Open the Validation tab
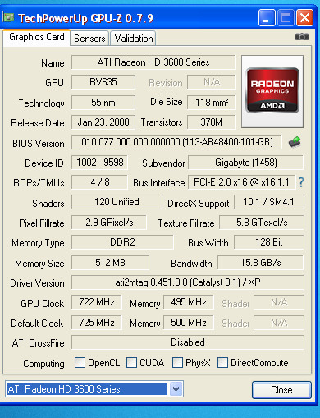 [x=134, y=39]
